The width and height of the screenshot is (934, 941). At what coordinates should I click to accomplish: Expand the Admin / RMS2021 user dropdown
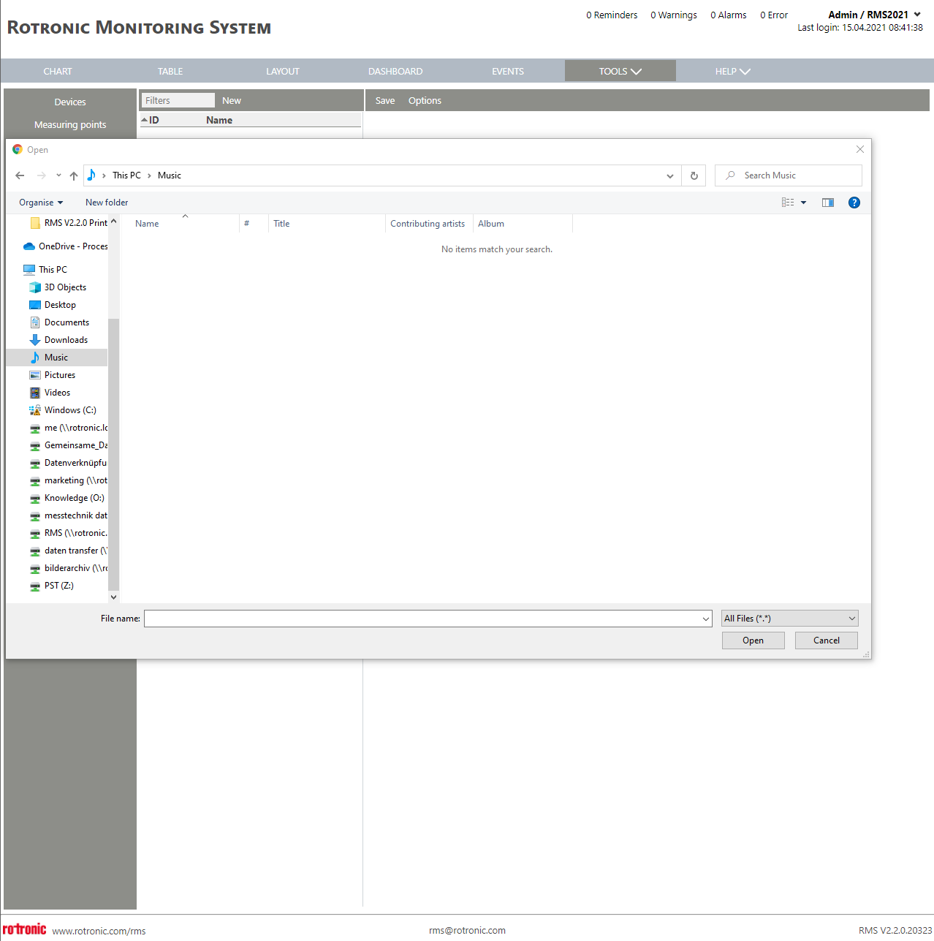(917, 15)
